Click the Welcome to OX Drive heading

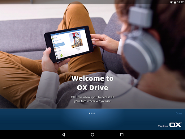[92, 83]
